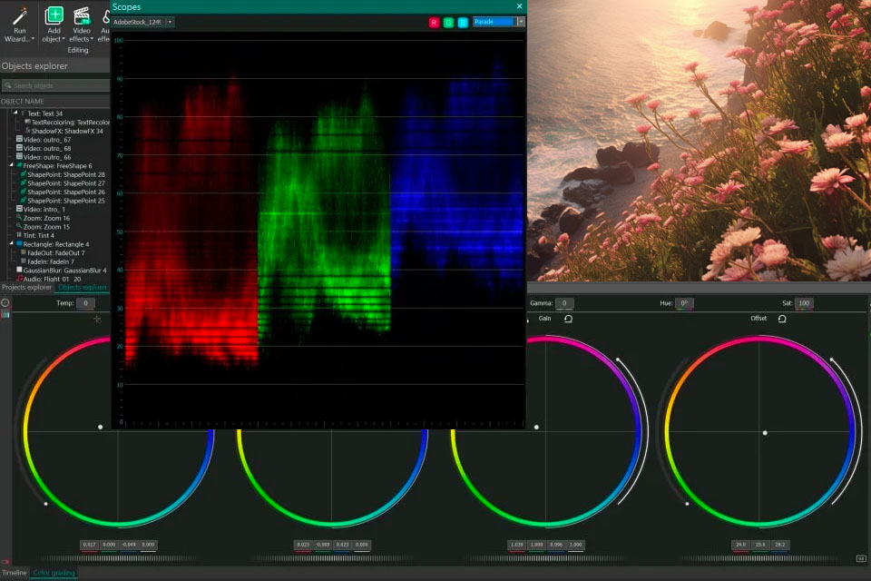Toggle the blue channel B button
The image size is (871, 581).
[x=463, y=22]
